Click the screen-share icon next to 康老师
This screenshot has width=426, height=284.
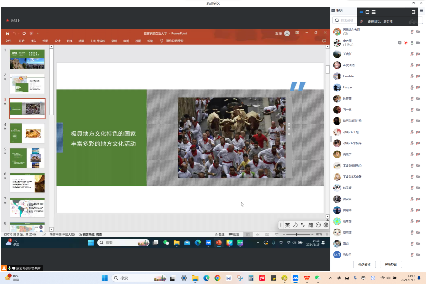(400, 43)
